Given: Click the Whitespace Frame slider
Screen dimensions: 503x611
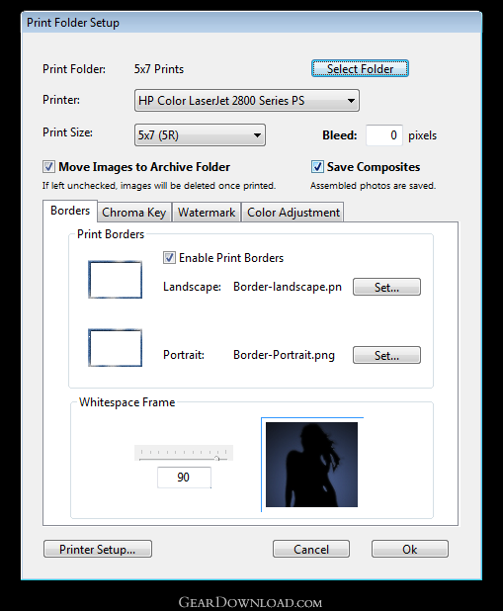Looking at the screenshot, I should coord(184,453).
